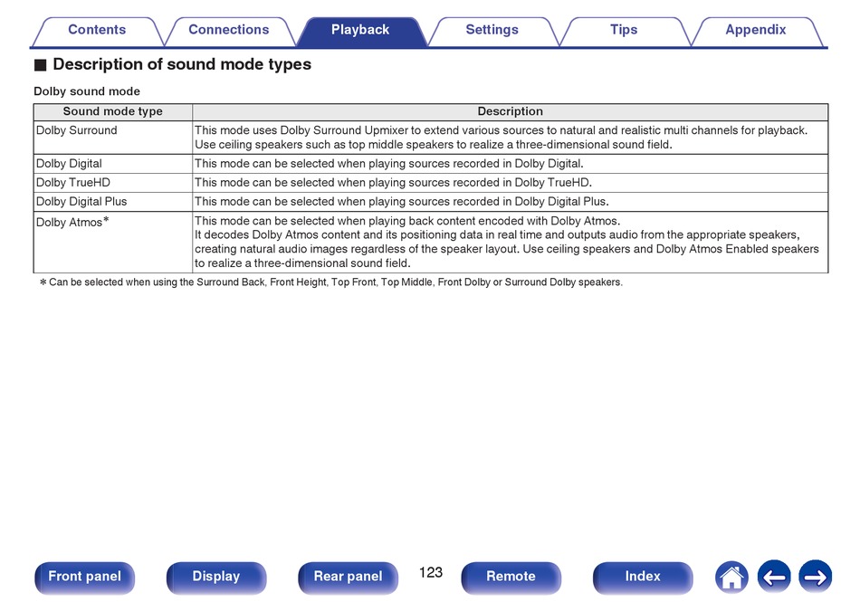Go to the Rear panel section
Viewport: 860px width, 602px height.
point(348,578)
